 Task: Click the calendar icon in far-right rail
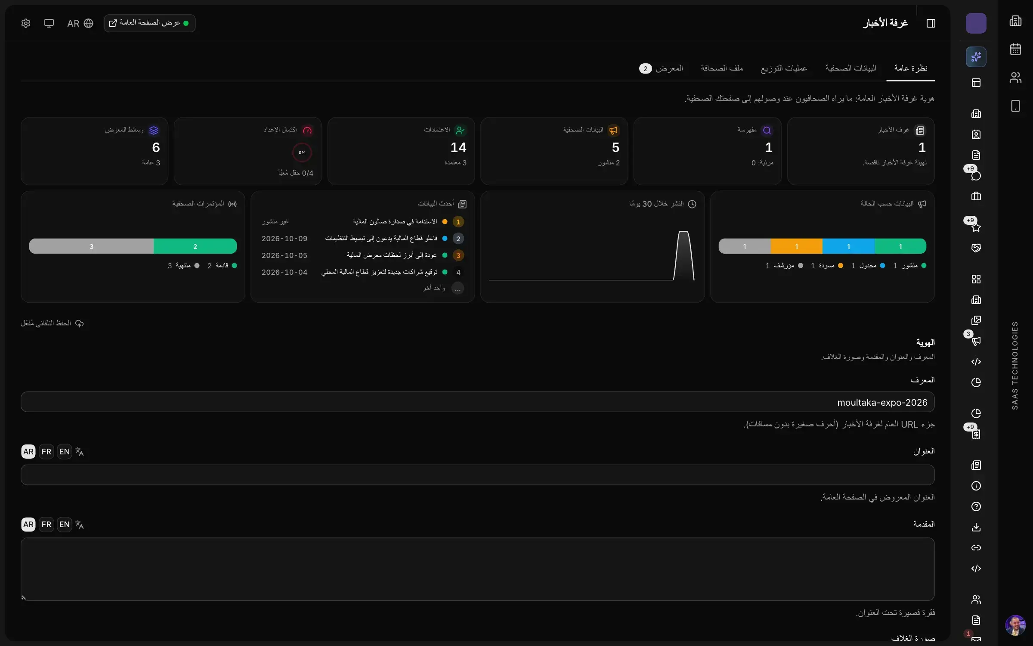pyautogui.click(x=1015, y=49)
